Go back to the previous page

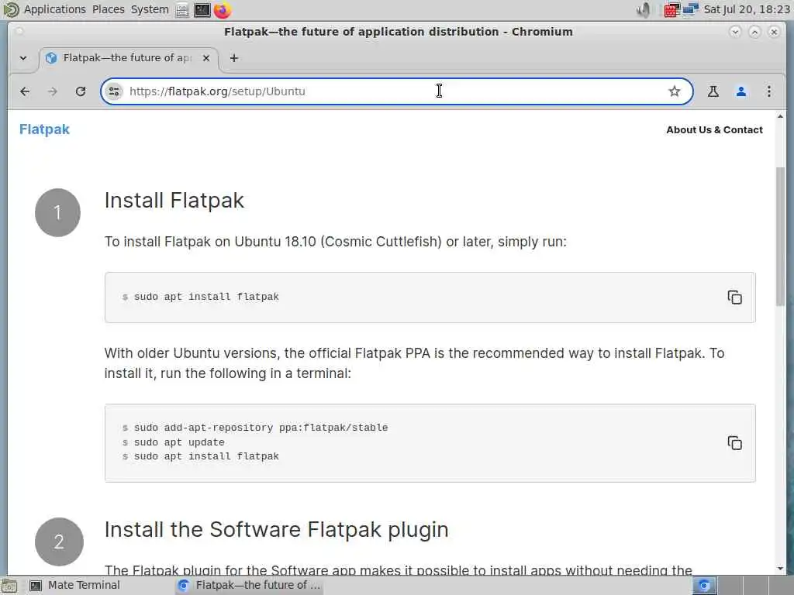(25, 91)
